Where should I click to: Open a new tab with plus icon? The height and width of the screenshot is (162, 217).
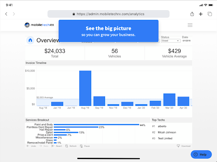coord(200,14)
